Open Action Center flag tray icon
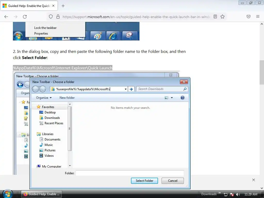 tap(232, 194)
